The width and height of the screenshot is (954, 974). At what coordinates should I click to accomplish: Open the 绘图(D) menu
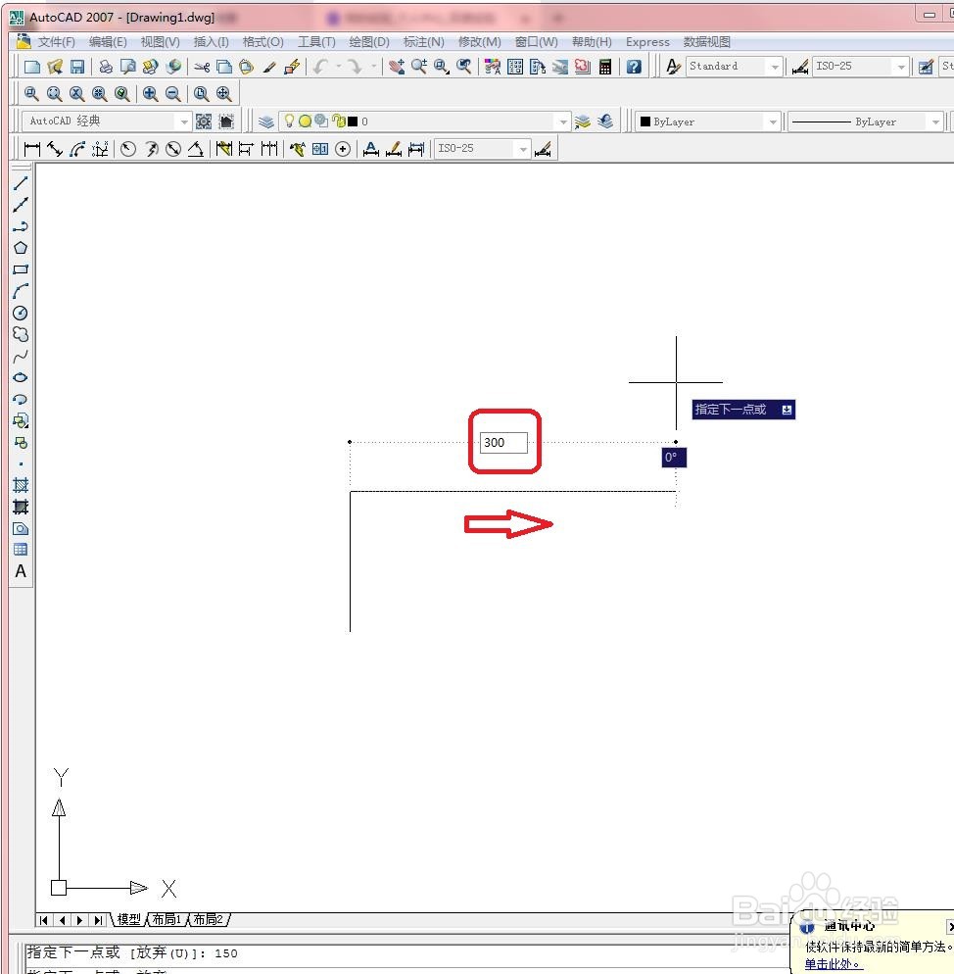tap(369, 41)
